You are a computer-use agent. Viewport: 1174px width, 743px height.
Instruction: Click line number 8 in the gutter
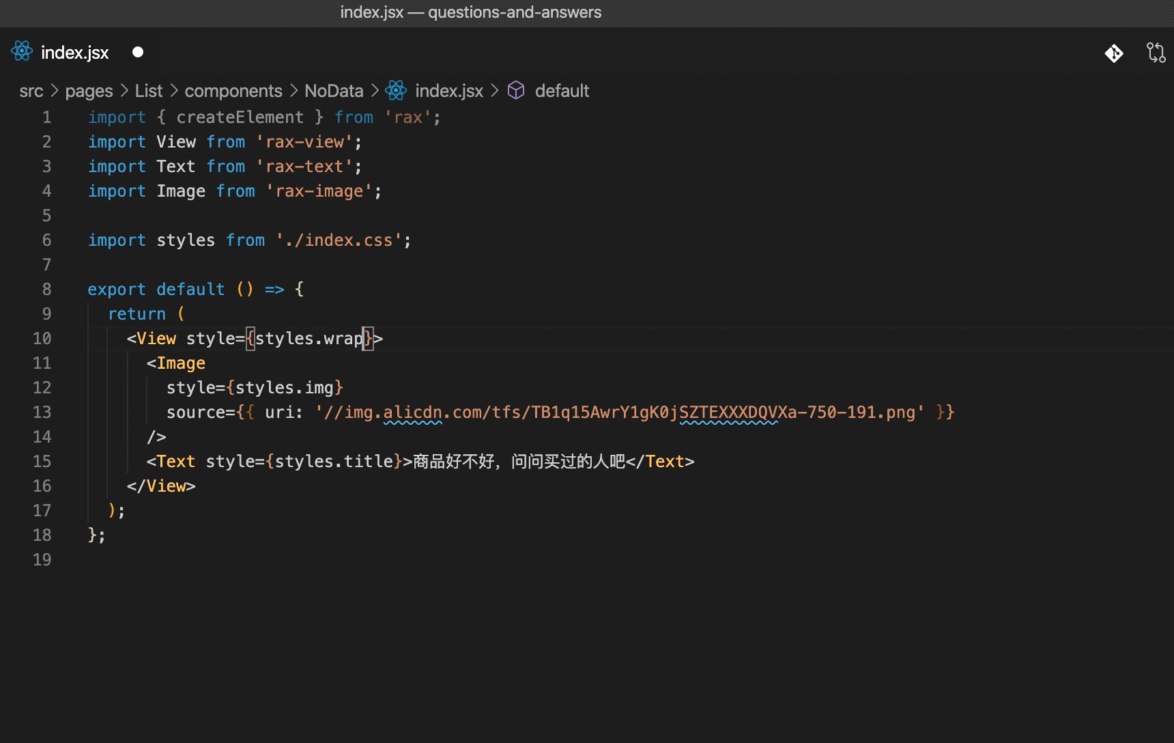point(46,290)
